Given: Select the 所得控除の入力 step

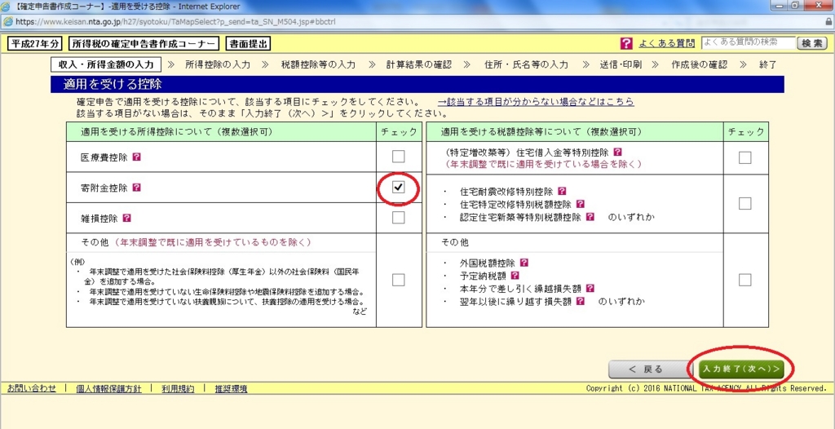Looking at the screenshot, I should tap(217, 65).
